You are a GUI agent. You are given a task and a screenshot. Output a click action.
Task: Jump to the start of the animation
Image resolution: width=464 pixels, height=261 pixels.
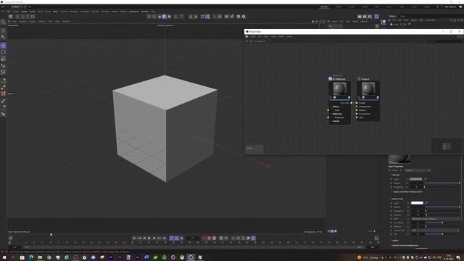pos(134,239)
